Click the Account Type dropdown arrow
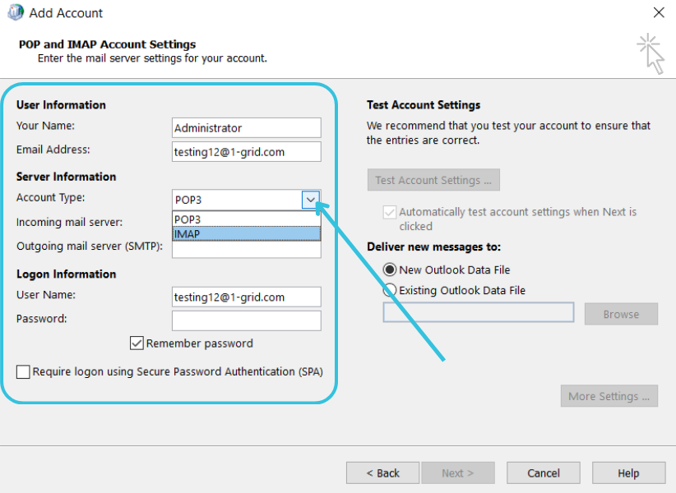 pyautogui.click(x=310, y=199)
